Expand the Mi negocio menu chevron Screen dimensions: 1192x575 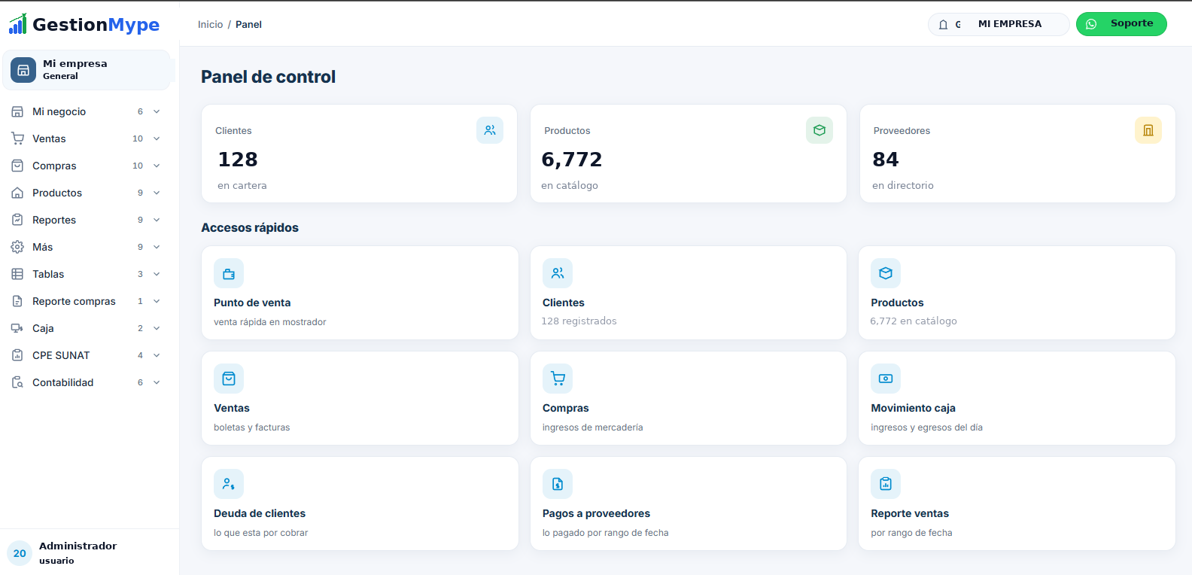157,111
